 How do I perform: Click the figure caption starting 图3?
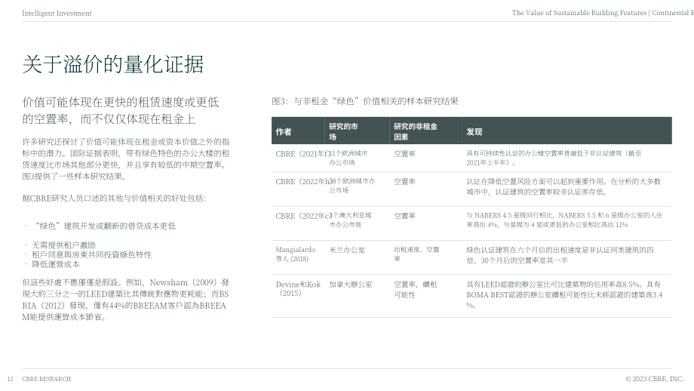(x=364, y=101)
